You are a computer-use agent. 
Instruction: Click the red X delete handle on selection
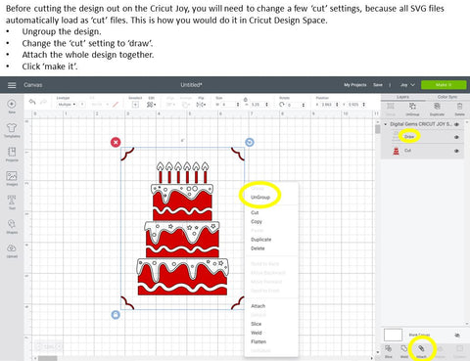tap(116, 142)
